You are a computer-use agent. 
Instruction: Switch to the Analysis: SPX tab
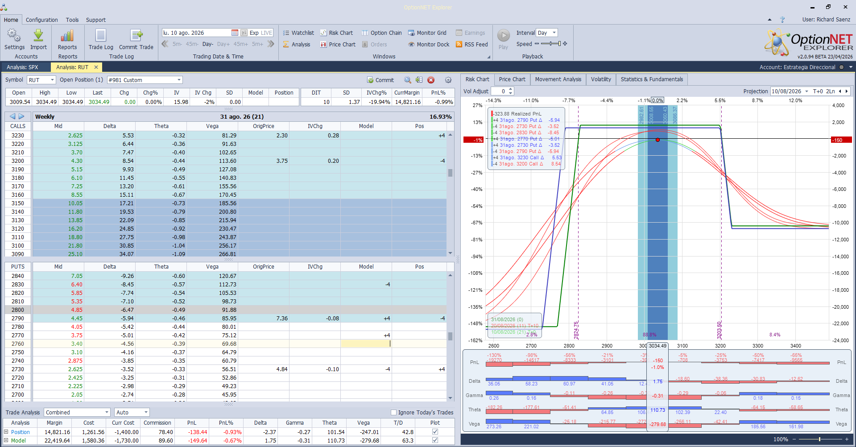pos(22,67)
